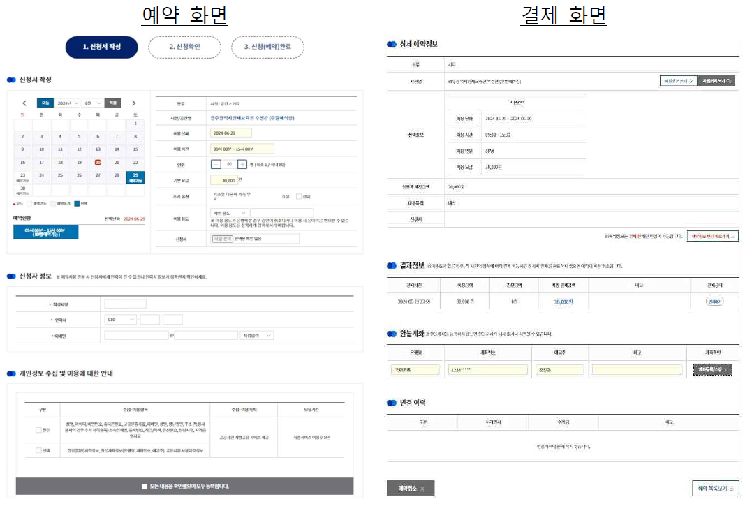
Task: Click the account holder name field
Action: click(559, 369)
